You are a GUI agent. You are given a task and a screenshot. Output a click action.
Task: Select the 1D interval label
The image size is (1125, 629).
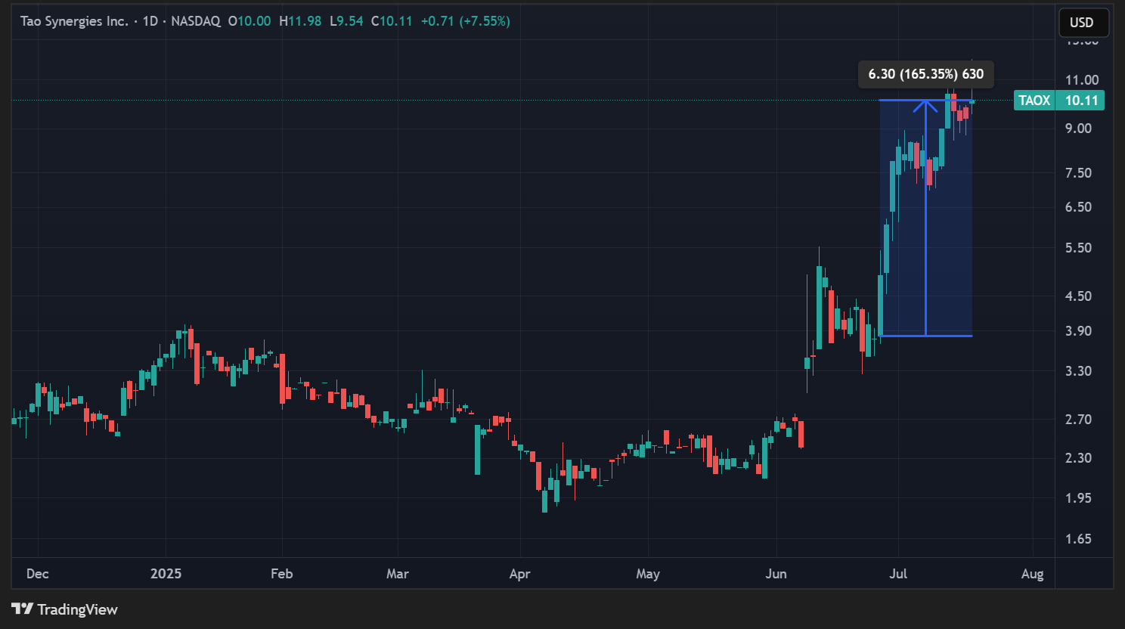point(150,21)
